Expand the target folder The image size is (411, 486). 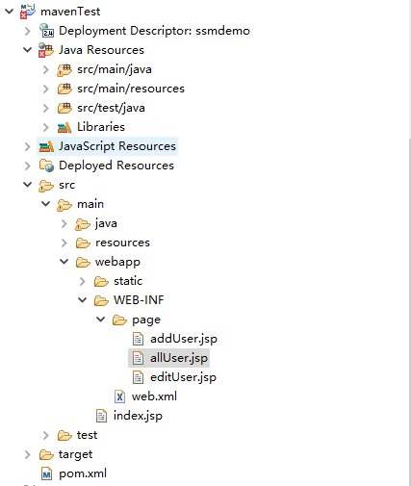click(28, 454)
